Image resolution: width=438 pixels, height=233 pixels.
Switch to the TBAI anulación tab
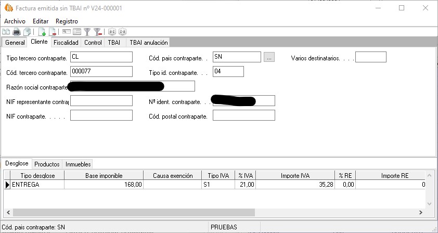148,43
